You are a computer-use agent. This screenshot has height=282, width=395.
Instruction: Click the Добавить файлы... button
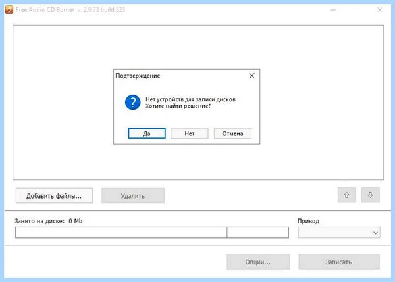pos(54,196)
